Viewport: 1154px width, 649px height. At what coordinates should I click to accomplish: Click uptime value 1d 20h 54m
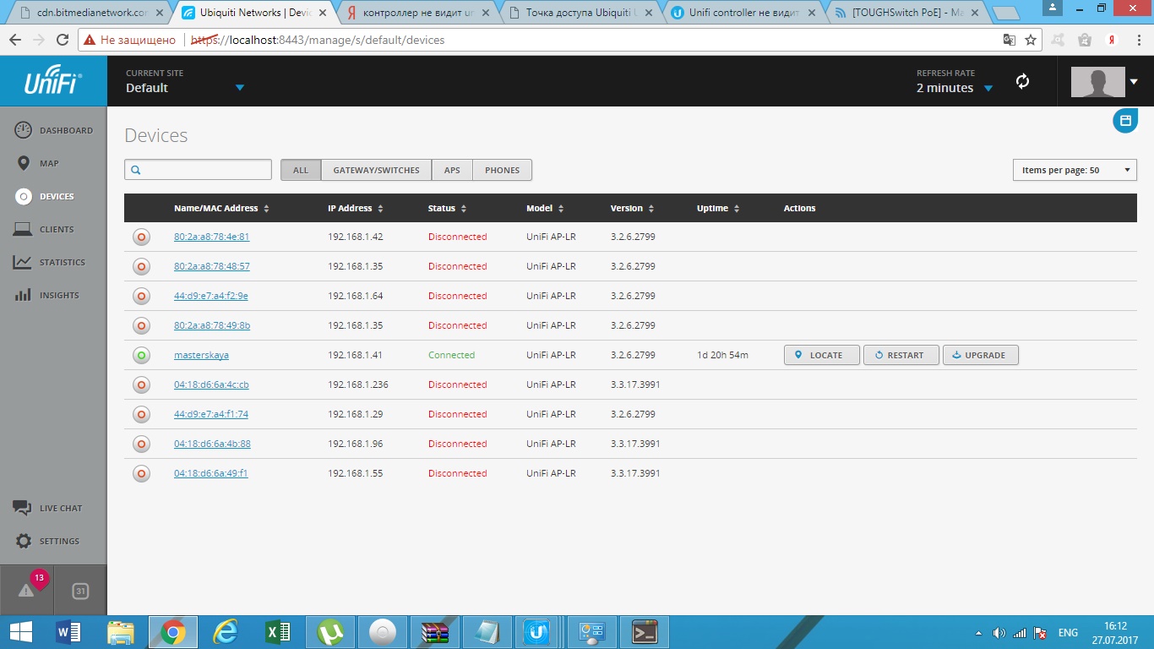point(722,355)
